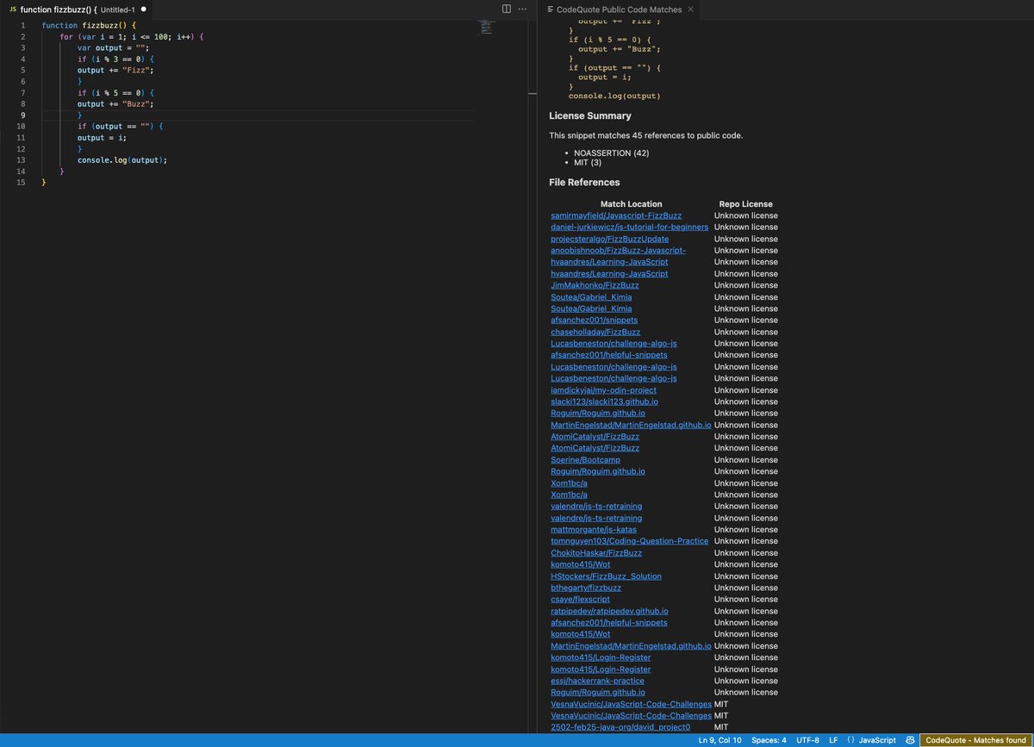Open ChokitoHaskar/FizzBuzz link
The height and width of the screenshot is (747, 1034).
pos(596,552)
